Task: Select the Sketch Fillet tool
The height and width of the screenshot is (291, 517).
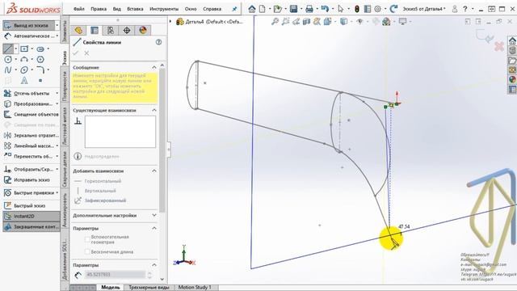Action: point(40,70)
